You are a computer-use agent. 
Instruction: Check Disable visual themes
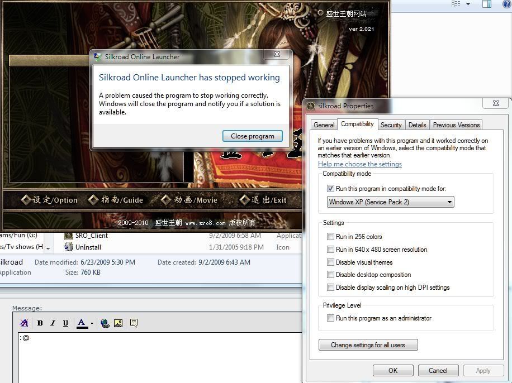coord(330,262)
